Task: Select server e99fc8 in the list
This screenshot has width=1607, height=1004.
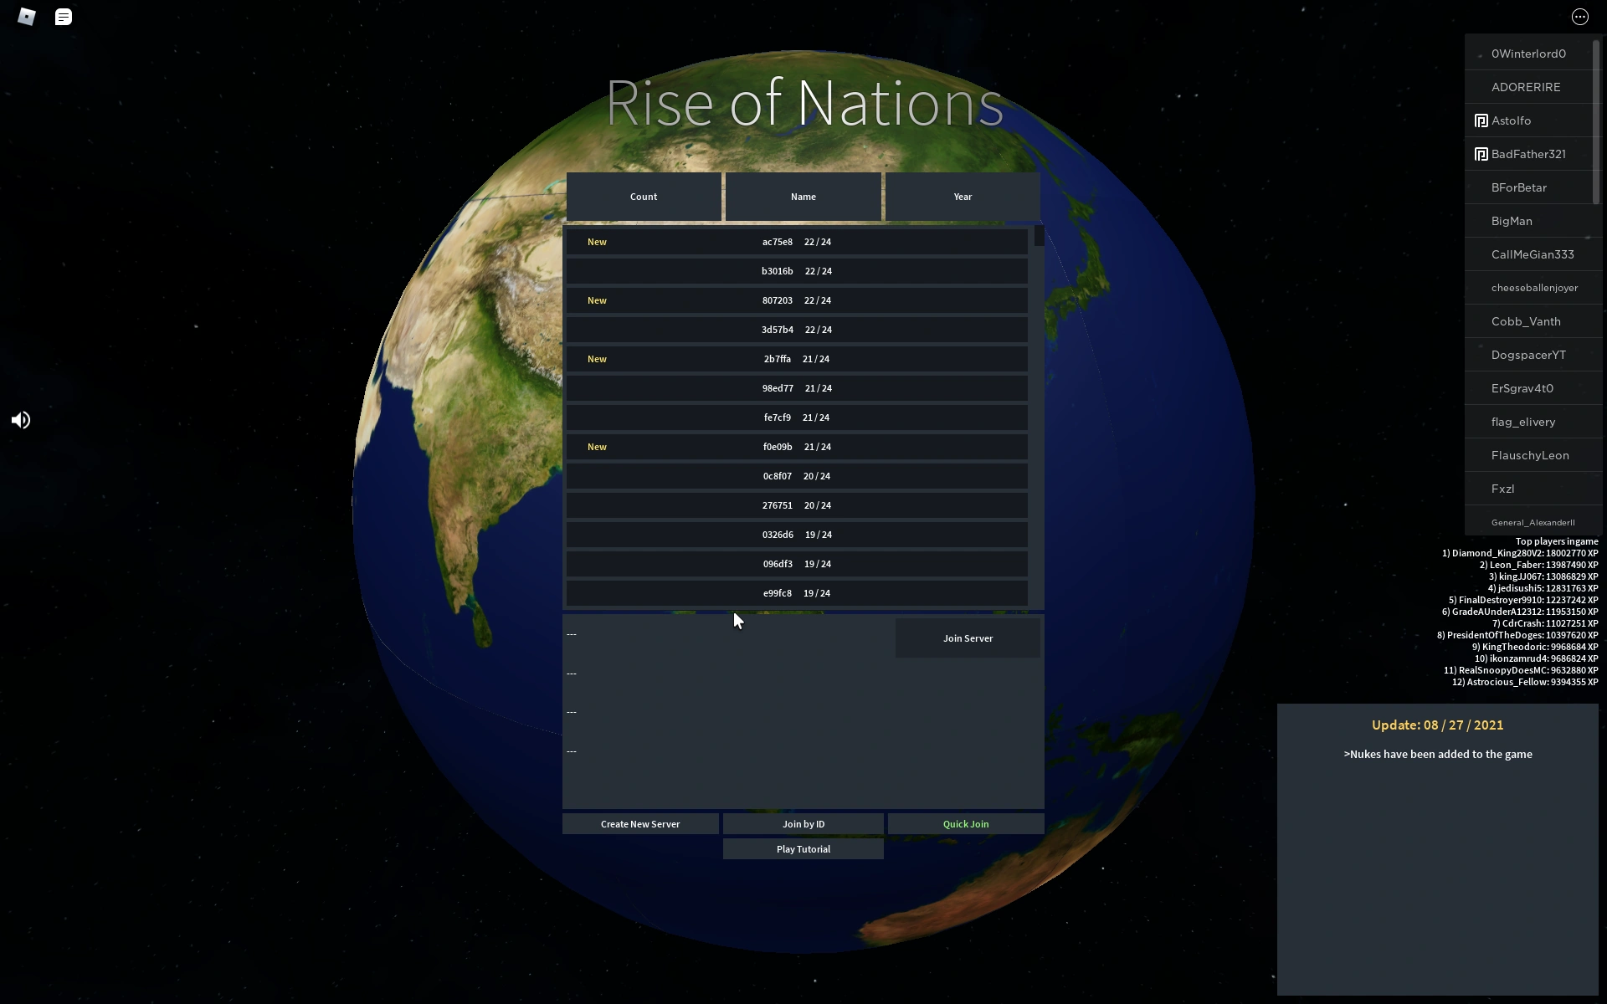Action: 796,593
